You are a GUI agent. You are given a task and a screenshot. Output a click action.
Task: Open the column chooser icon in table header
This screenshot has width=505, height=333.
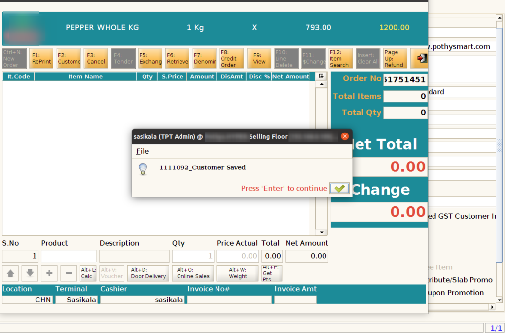[321, 76]
